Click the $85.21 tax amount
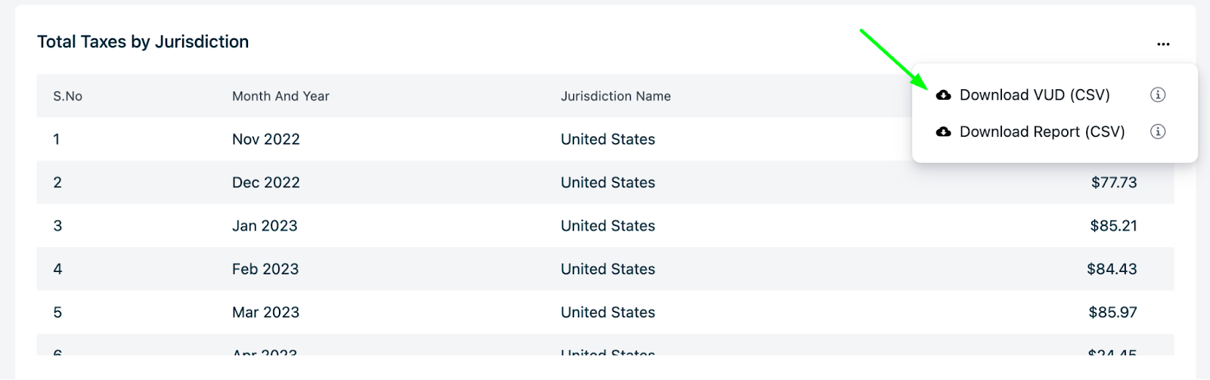Image resolution: width=1210 pixels, height=380 pixels. pyautogui.click(x=1113, y=226)
